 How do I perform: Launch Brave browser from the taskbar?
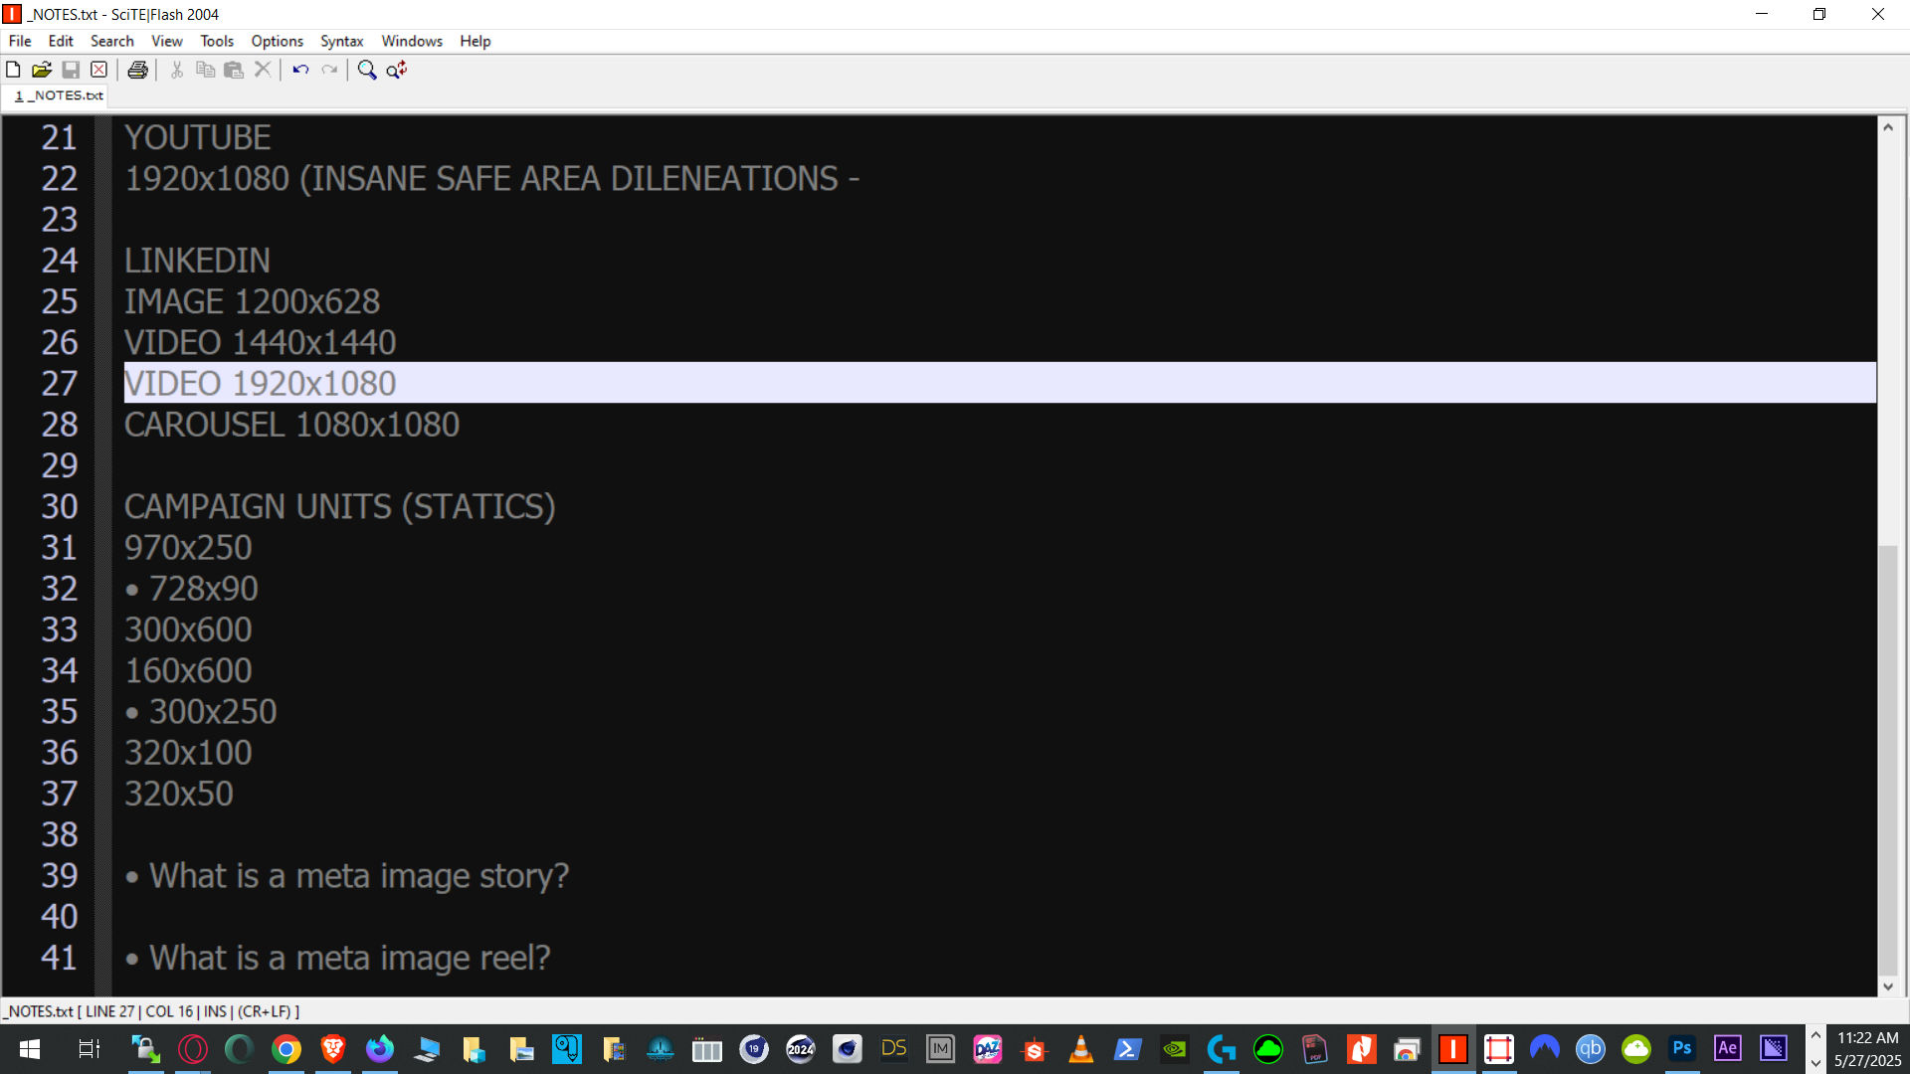(x=333, y=1049)
